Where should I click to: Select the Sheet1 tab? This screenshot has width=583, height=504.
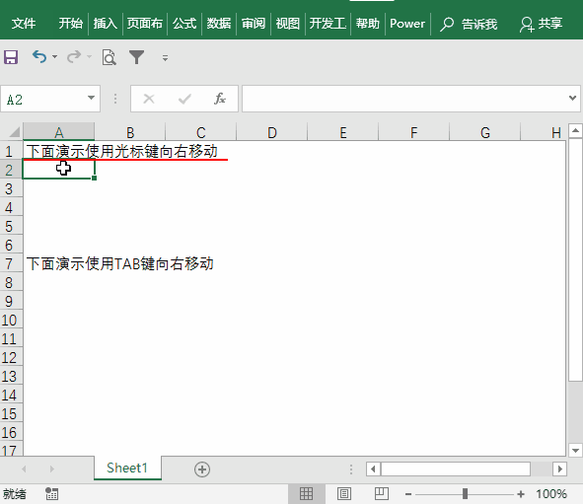coord(127,468)
